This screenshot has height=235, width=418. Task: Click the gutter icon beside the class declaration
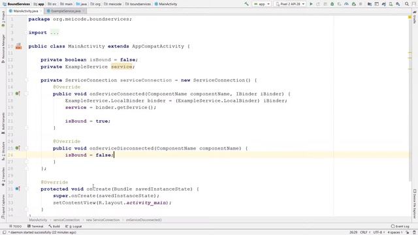coord(19,46)
